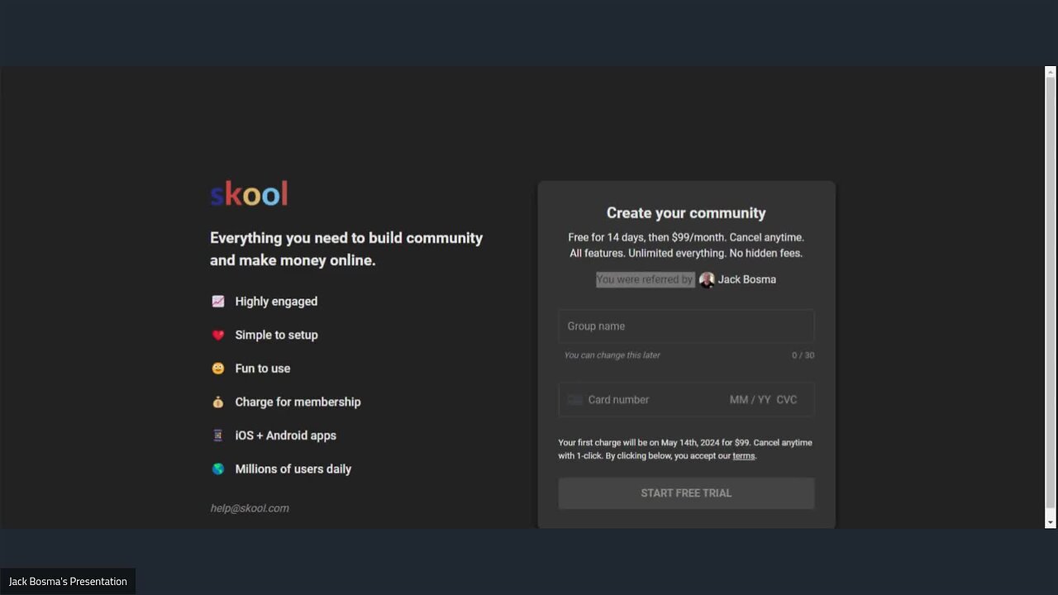Click the 'Fun to use' text
The image size is (1058, 595).
pos(263,369)
